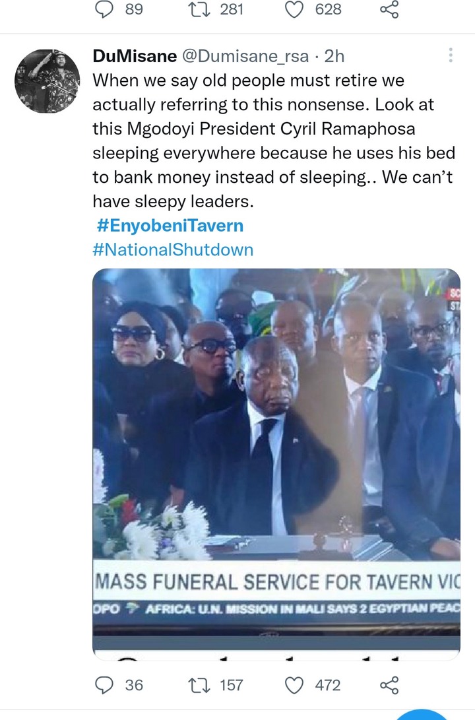Screen dimensions: 475x720
Task: Open the three-dot more options menu on tweet
Action: pos(451,55)
